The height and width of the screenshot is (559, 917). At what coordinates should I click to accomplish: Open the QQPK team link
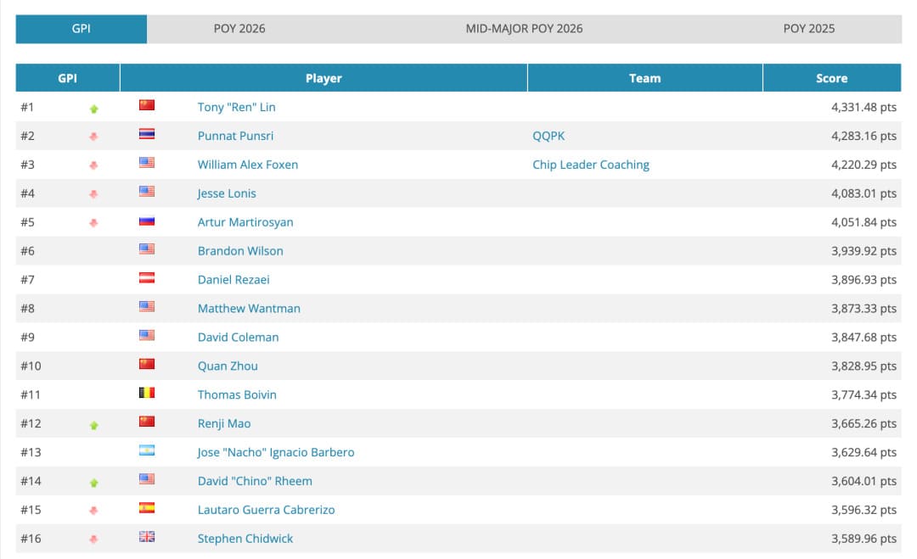(549, 136)
